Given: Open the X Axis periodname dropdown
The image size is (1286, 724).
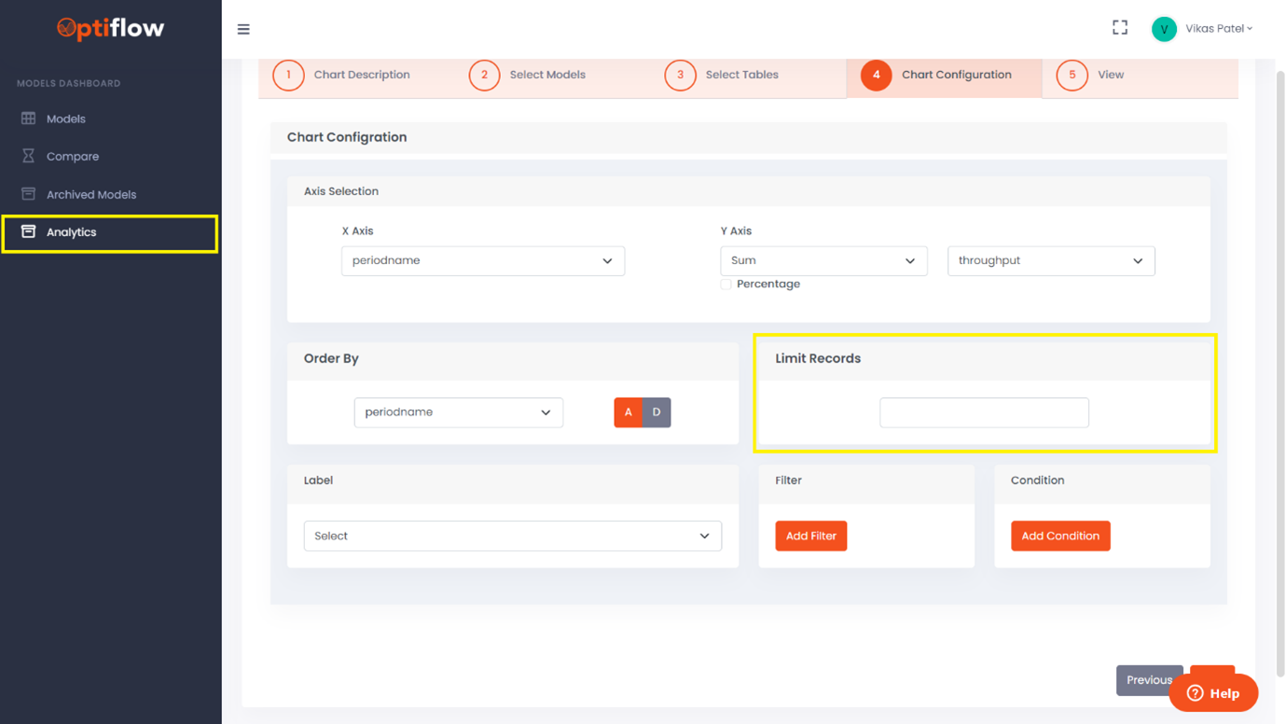Looking at the screenshot, I should (482, 260).
